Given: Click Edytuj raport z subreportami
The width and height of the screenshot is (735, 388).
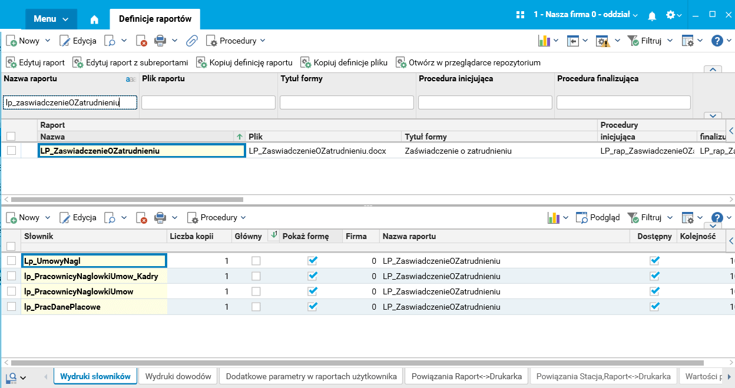Looking at the screenshot, I should tap(131, 62).
